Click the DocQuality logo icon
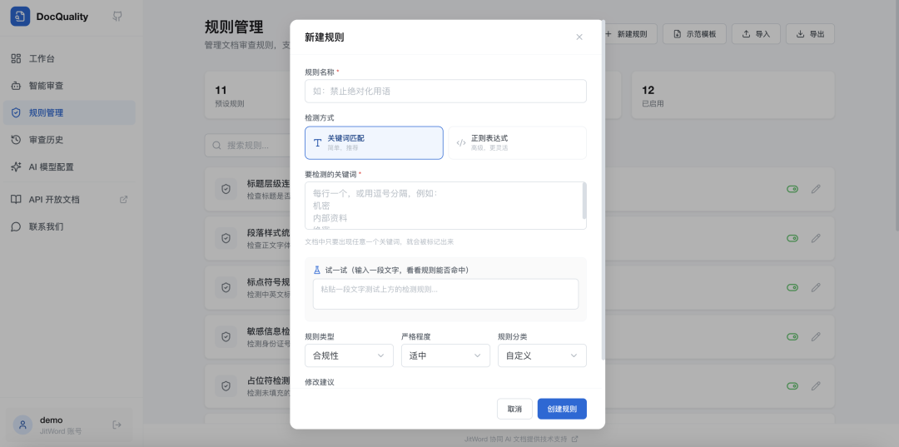Image resolution: width=899 pixels, height=447 pixels. point(20,16)
